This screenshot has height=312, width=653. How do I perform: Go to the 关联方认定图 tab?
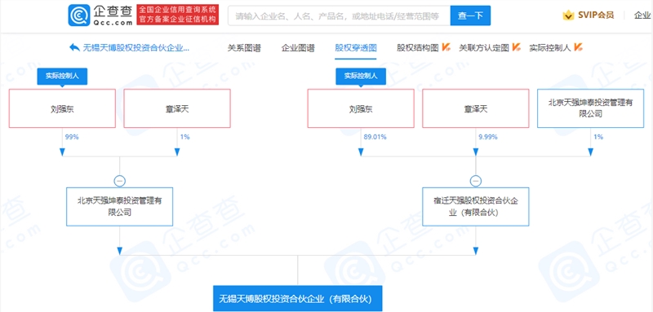(484, 48)
